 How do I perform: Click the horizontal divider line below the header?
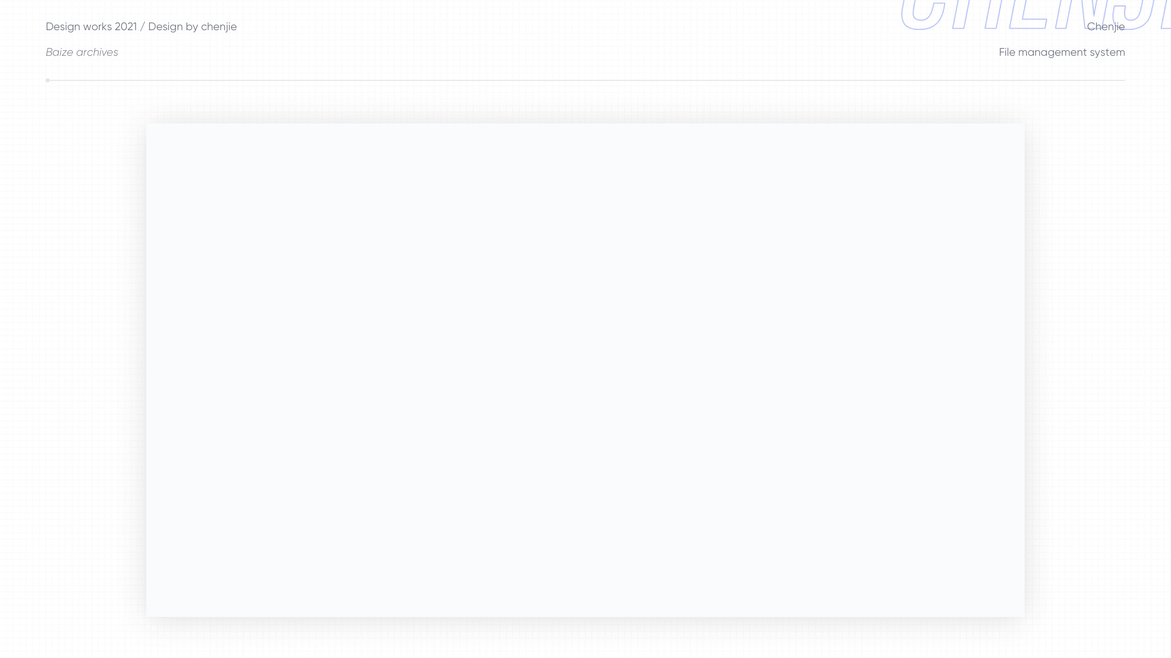(x=585, y=80)
